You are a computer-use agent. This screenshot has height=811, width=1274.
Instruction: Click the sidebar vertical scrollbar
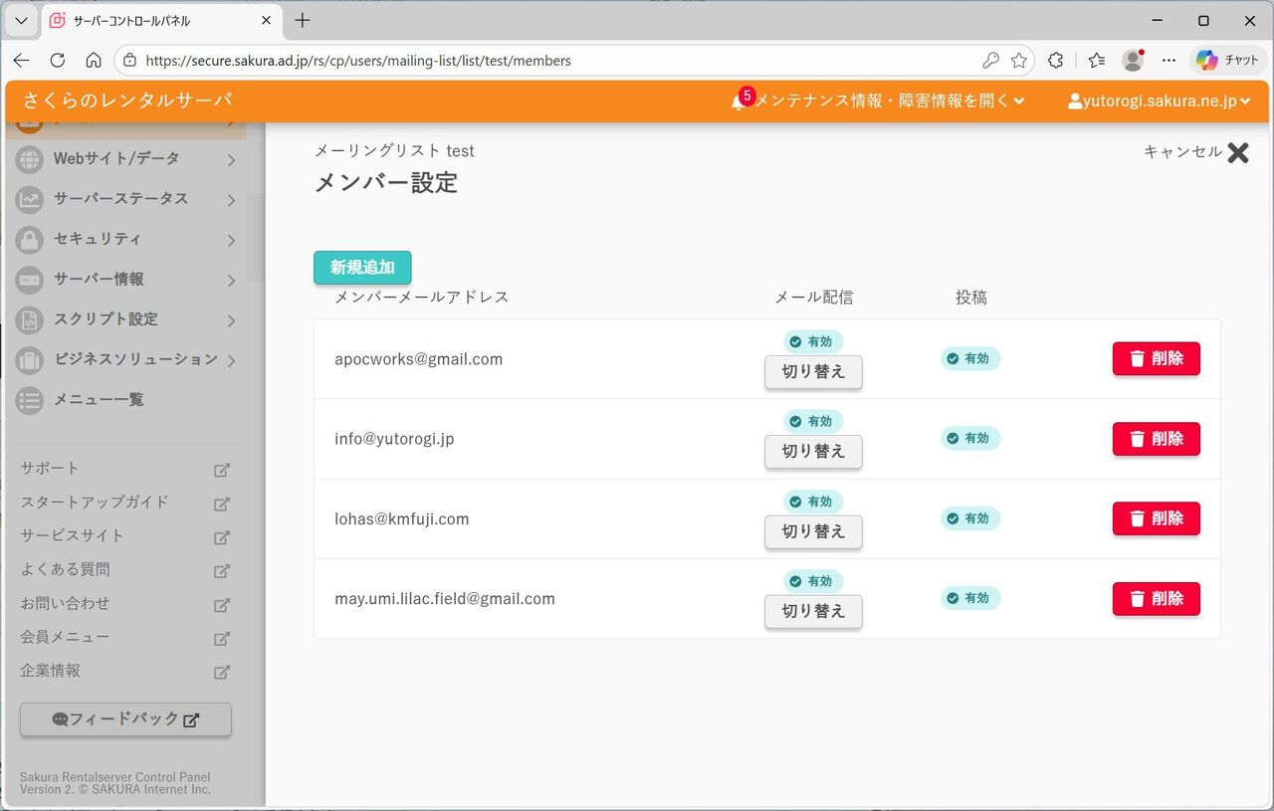[x=256, y=238]
